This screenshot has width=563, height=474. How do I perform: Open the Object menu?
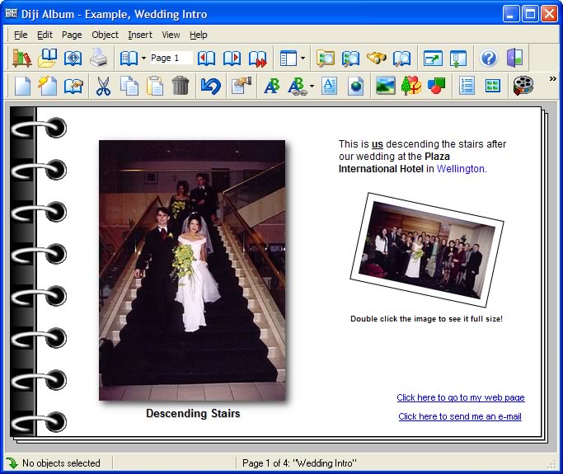tap(105, 35)
